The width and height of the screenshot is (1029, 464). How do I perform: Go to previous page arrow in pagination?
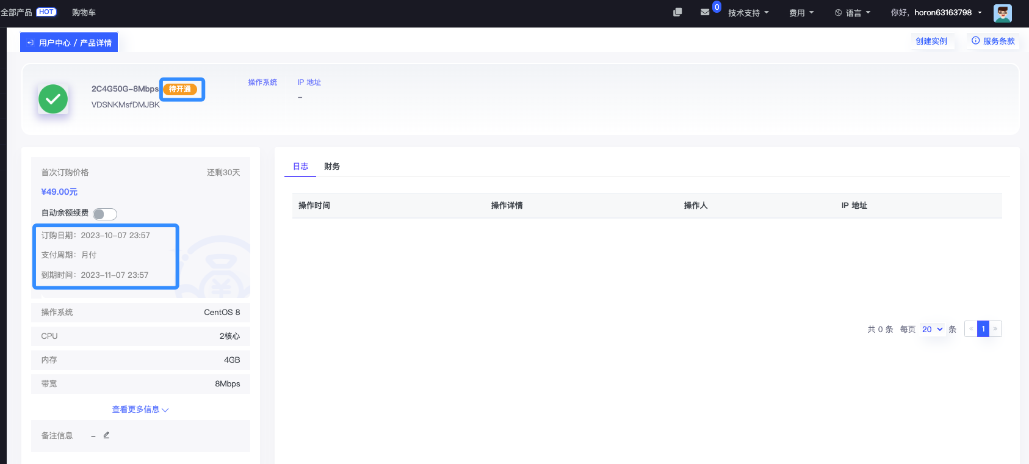tap(970, 329)
